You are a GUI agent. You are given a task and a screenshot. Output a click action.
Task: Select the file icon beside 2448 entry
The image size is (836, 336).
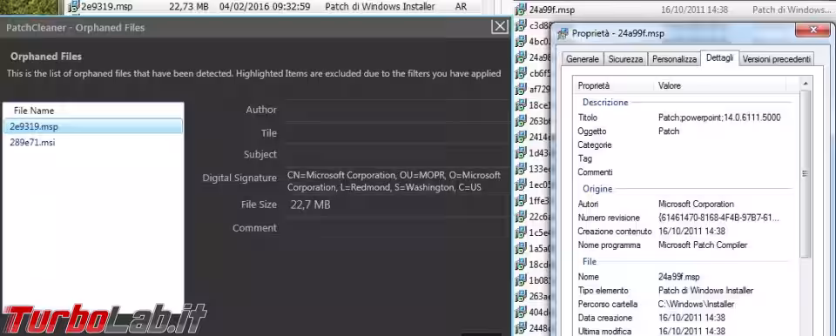[x=521, y=328]
